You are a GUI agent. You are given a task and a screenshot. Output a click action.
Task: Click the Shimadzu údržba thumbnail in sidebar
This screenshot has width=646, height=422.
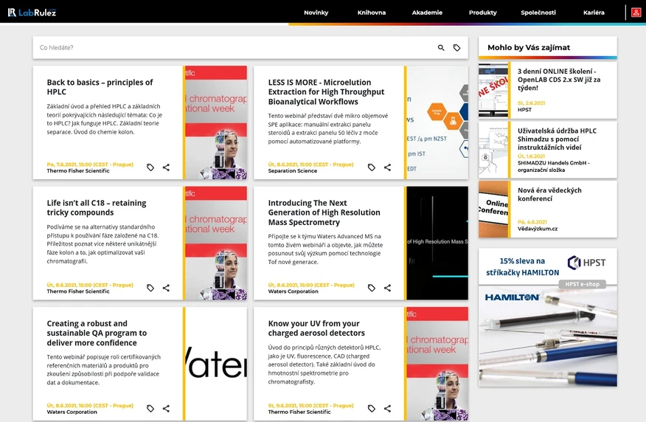pyautogui.click(x=493, y=150)
